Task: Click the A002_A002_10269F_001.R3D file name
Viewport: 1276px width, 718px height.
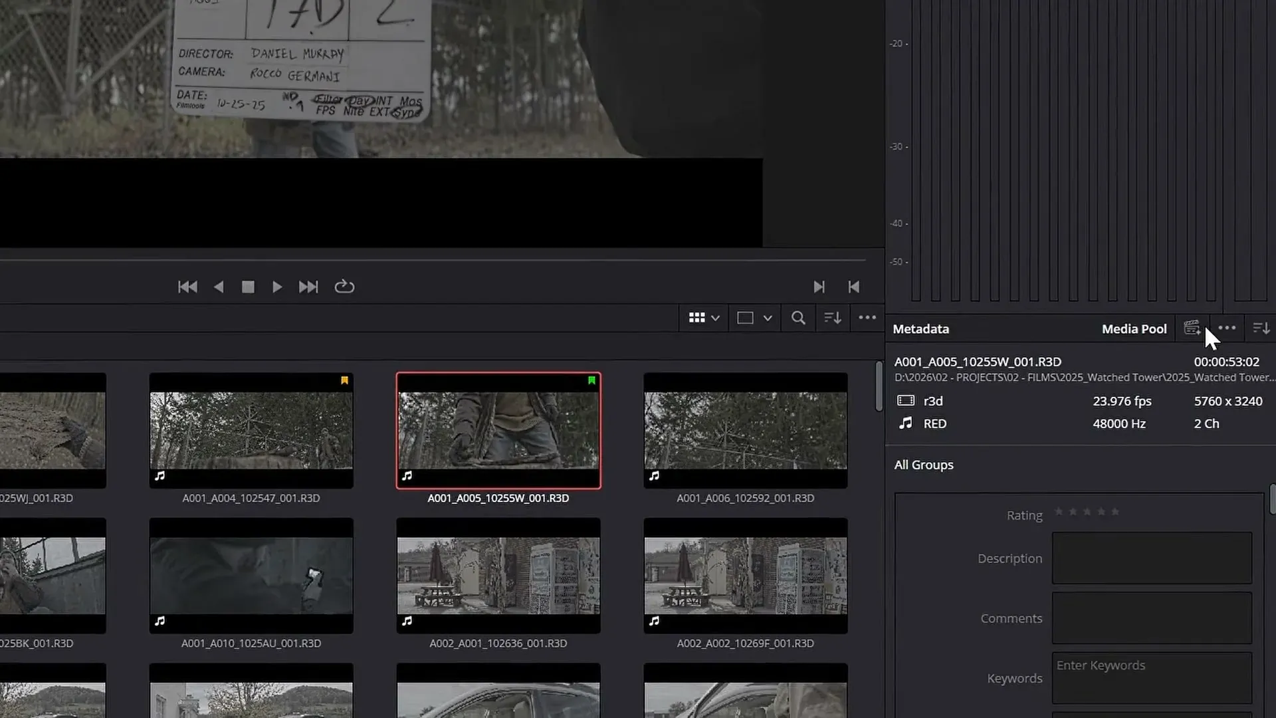Action: (746, 644)
